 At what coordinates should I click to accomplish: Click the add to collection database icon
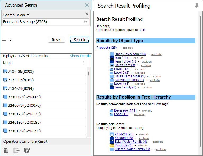[6, 150]
